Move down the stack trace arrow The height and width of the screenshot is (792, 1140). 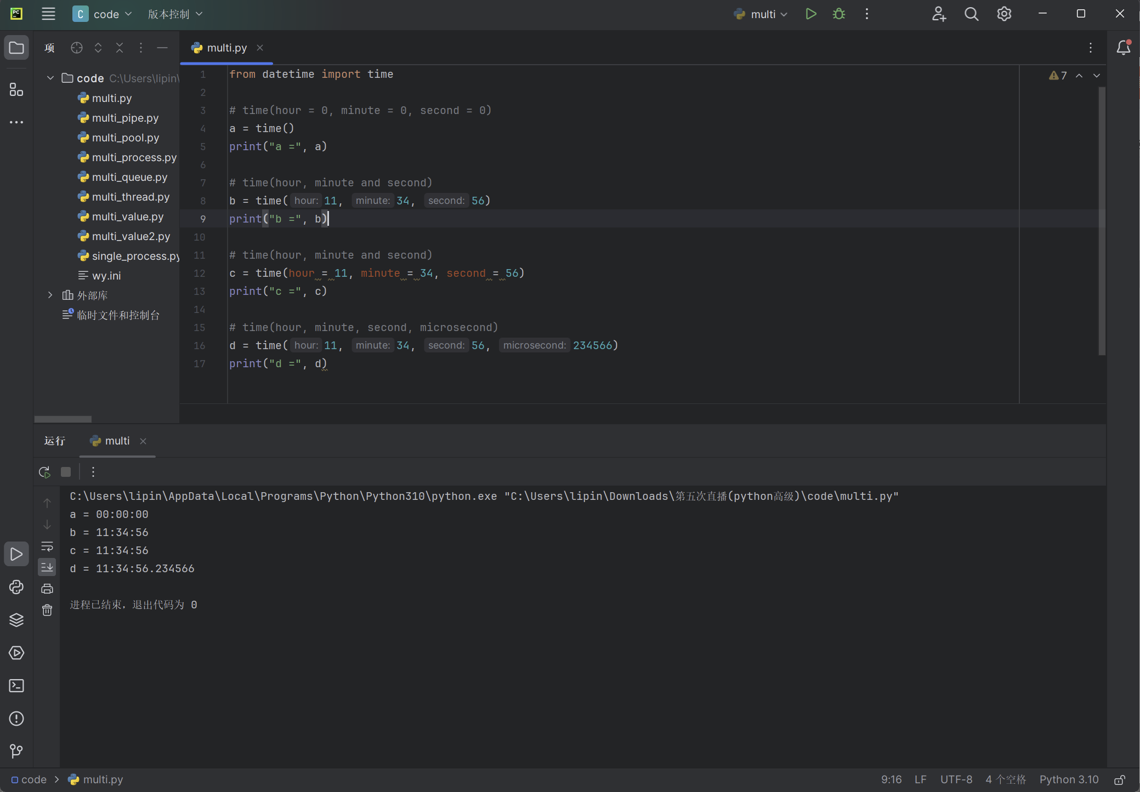[x=47, y=525]
